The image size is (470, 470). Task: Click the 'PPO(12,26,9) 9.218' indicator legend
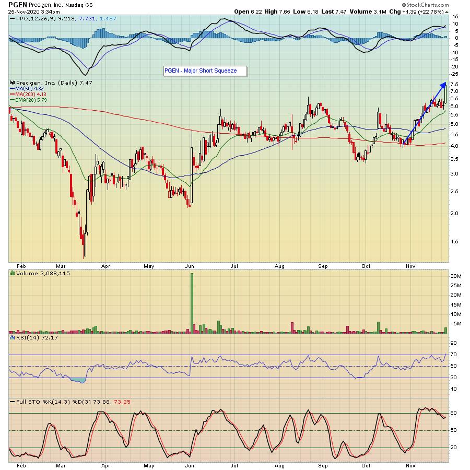click(x=46, y=19)
